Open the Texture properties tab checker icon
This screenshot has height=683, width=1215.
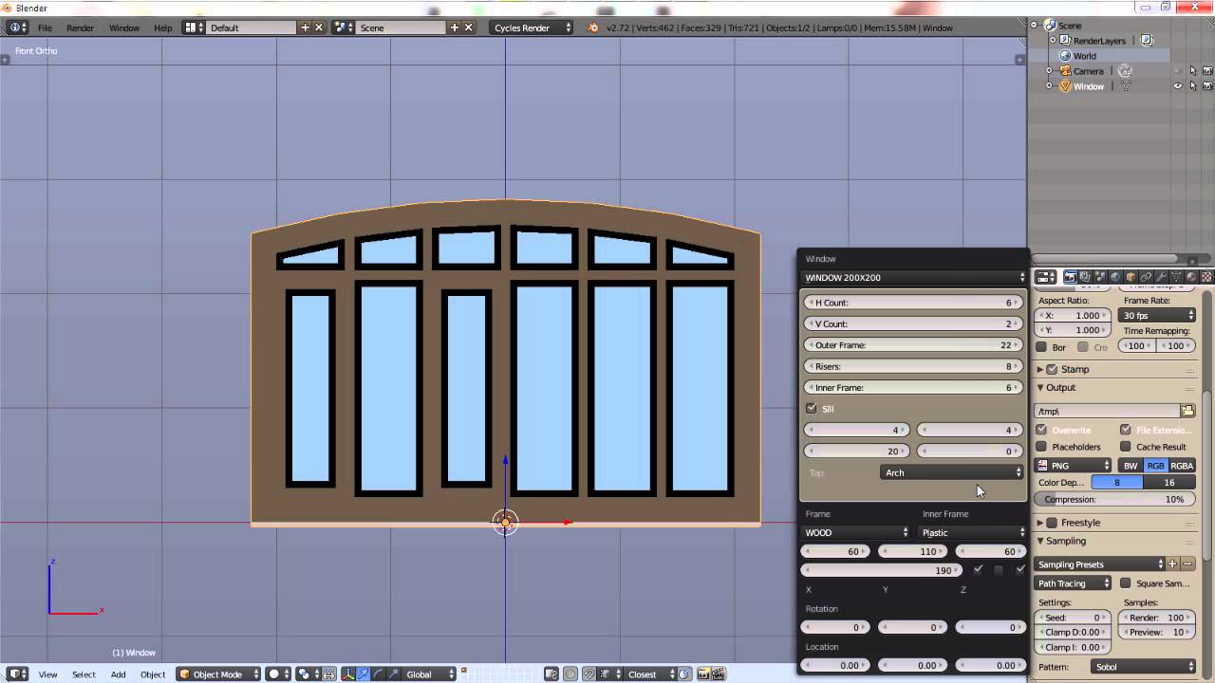1206,277
